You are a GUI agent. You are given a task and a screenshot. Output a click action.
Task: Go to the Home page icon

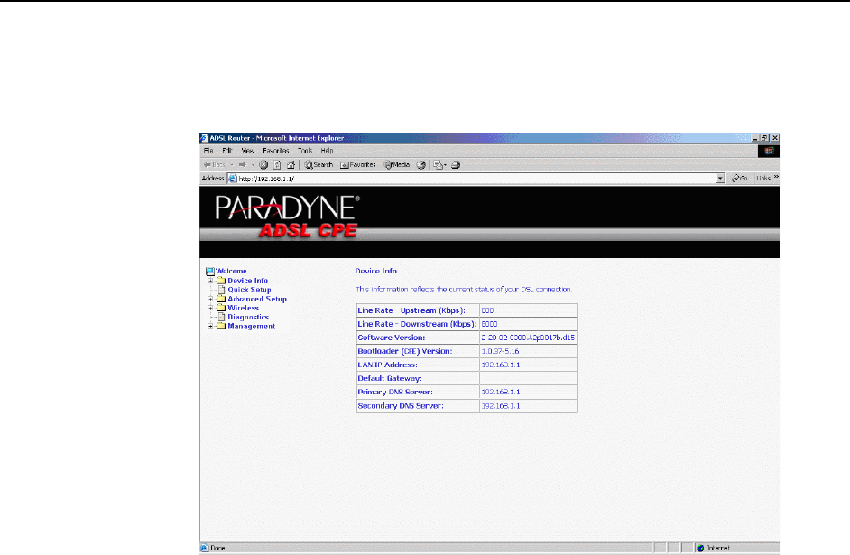pos(291,165)
